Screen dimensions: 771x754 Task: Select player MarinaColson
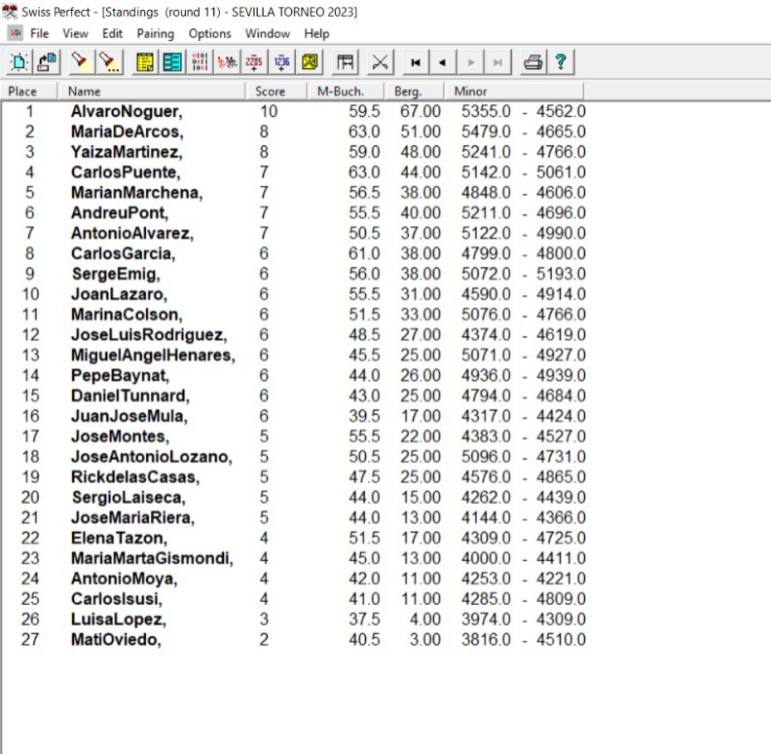click(x=127, y=314)
